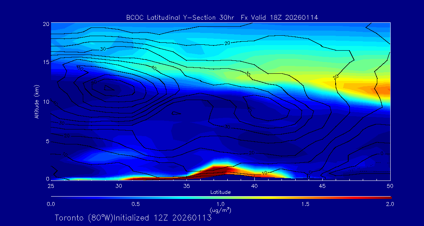Click the color bar label "1.5"

click(x=305, y=204)
